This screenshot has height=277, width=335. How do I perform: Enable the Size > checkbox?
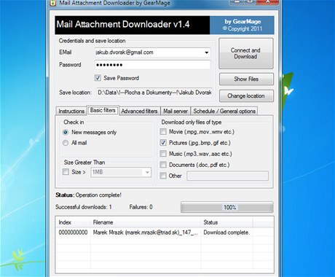(66, 172)
